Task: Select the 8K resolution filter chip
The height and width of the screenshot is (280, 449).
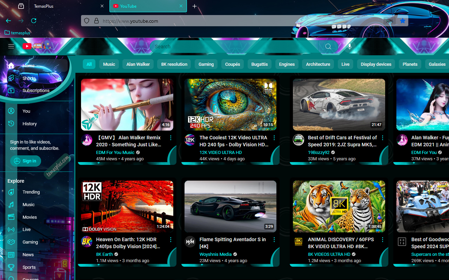Action: coord(174,64)
